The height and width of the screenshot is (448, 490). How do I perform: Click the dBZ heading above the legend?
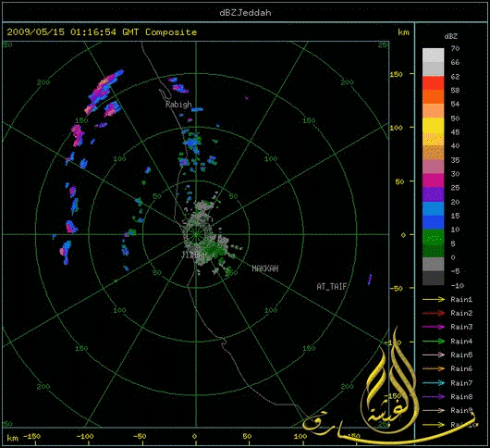[451, 36]
